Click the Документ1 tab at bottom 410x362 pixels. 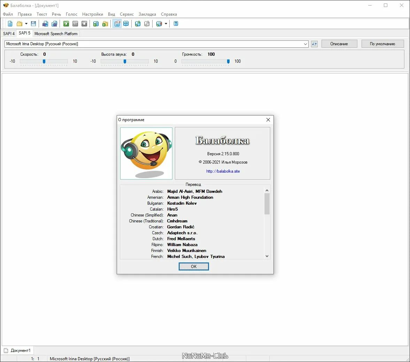click(x=17, y=351)
